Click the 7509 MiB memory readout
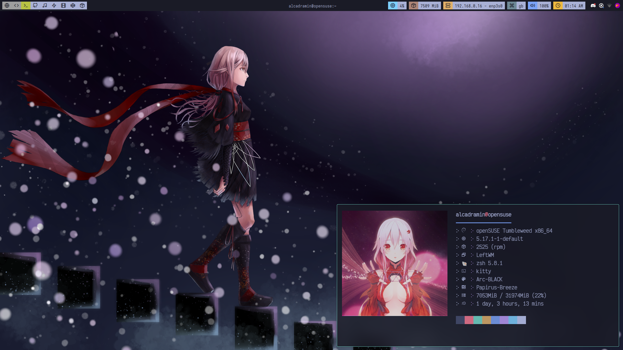This screenshot has width=623, height=350. pyautogui.click(x=429, y=6)
